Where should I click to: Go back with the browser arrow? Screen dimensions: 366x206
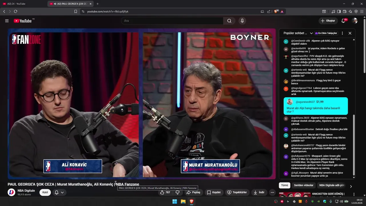pyautogui.click(x=4, y=11)
